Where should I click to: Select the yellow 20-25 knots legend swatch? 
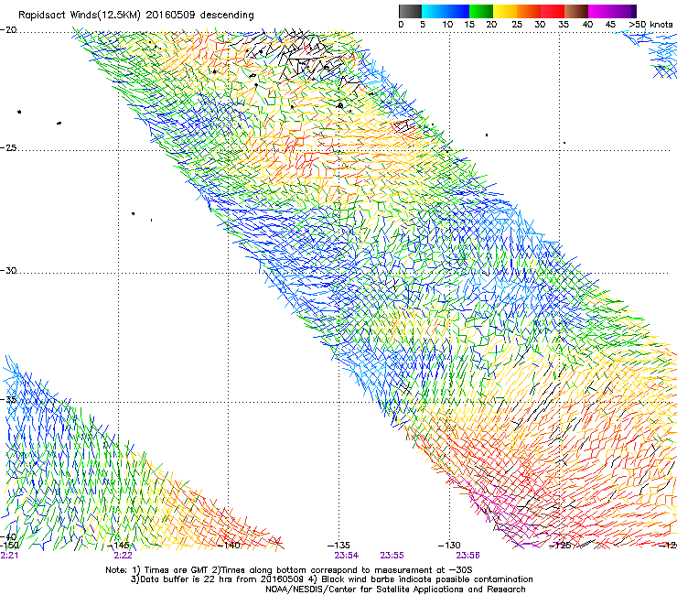tap(505, 11)
